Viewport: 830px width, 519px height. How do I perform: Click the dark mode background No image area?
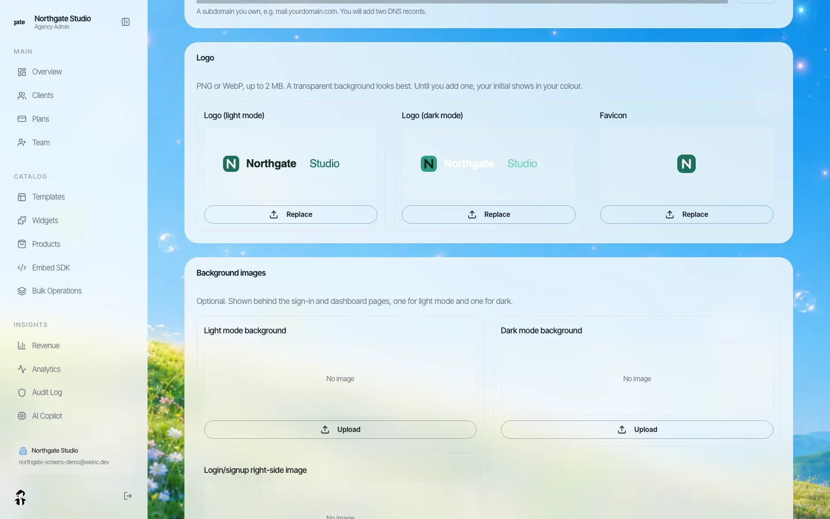(637, 379)
